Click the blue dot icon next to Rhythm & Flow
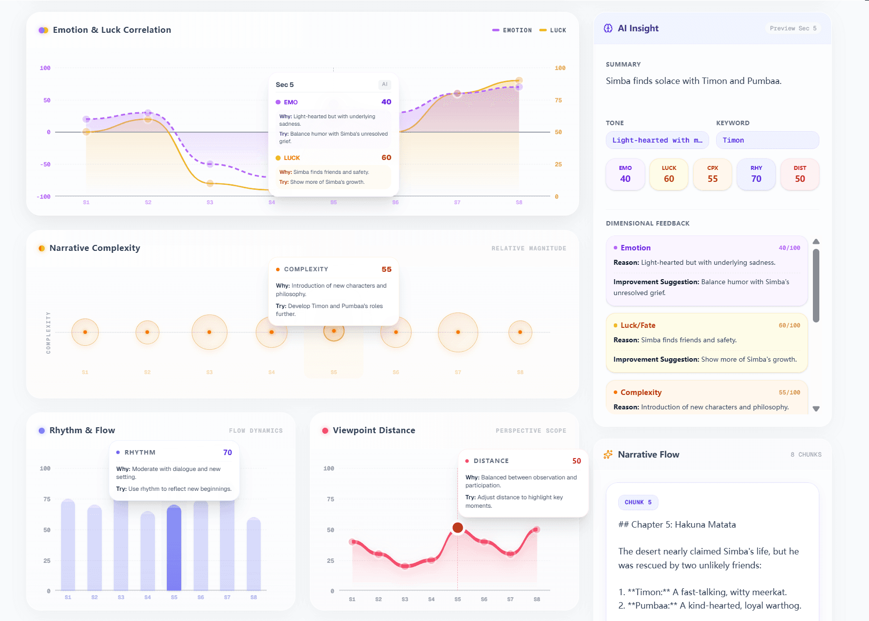 point(41,430)
